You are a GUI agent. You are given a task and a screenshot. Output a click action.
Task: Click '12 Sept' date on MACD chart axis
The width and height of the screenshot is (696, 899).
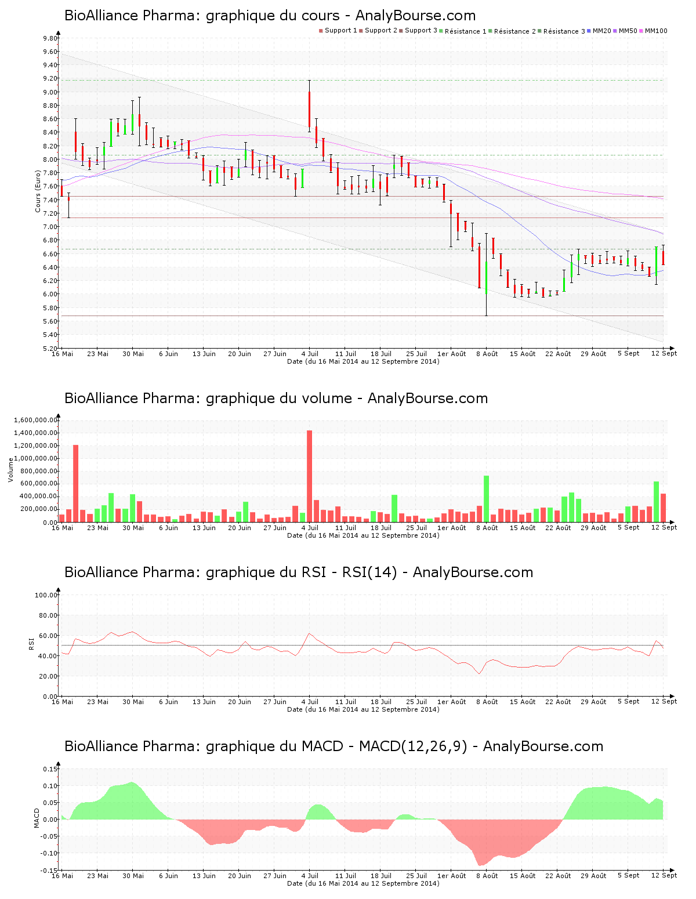click(x=664, y=875)
